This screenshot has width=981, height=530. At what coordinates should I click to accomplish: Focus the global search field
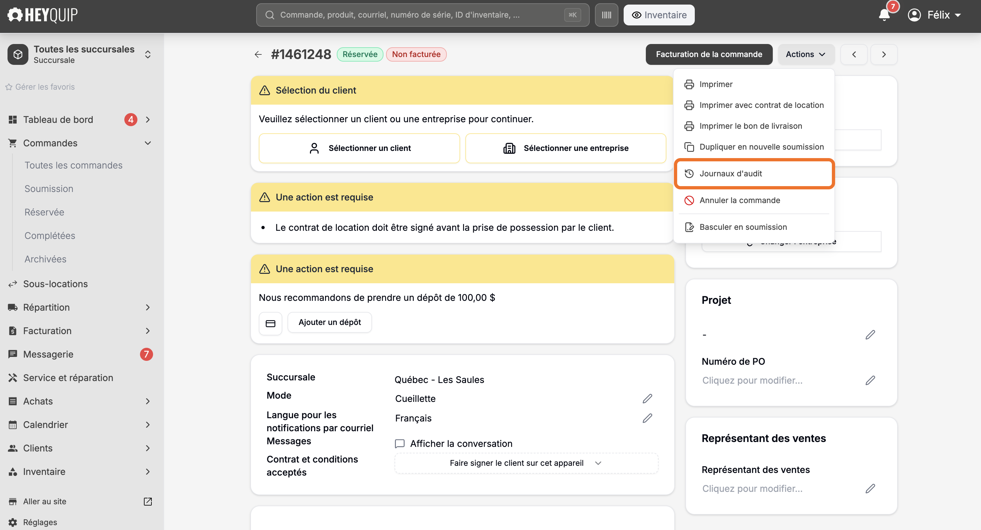pos(423,15)
